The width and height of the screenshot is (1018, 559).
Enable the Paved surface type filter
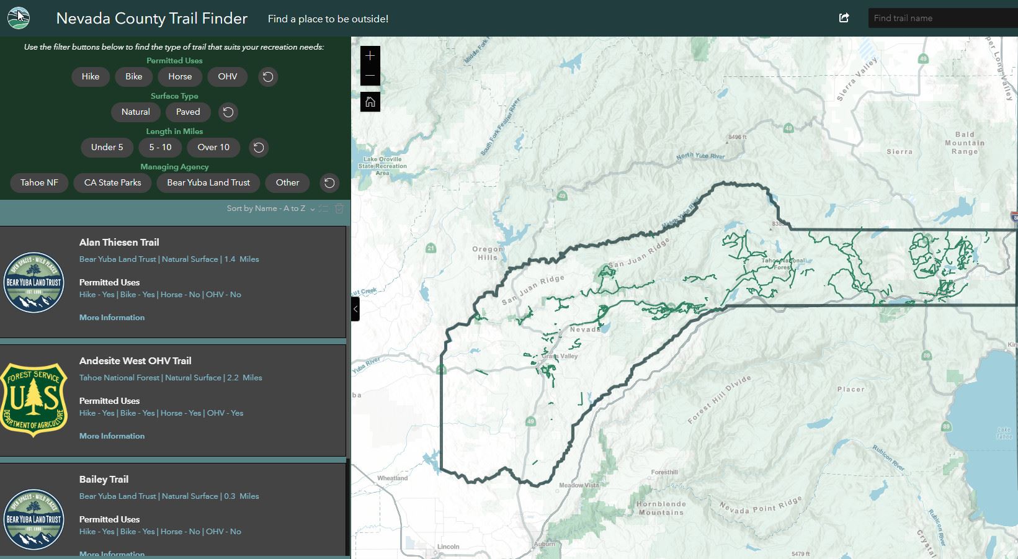(188, 112)
